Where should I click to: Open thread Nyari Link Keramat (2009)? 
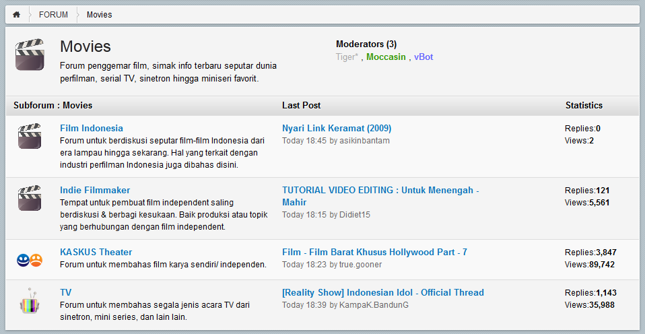pos(337,128)
